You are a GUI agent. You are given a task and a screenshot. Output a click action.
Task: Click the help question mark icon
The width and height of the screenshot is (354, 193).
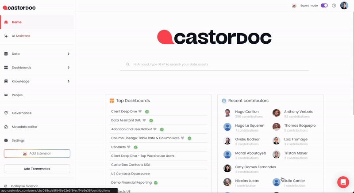click(334, 6)
